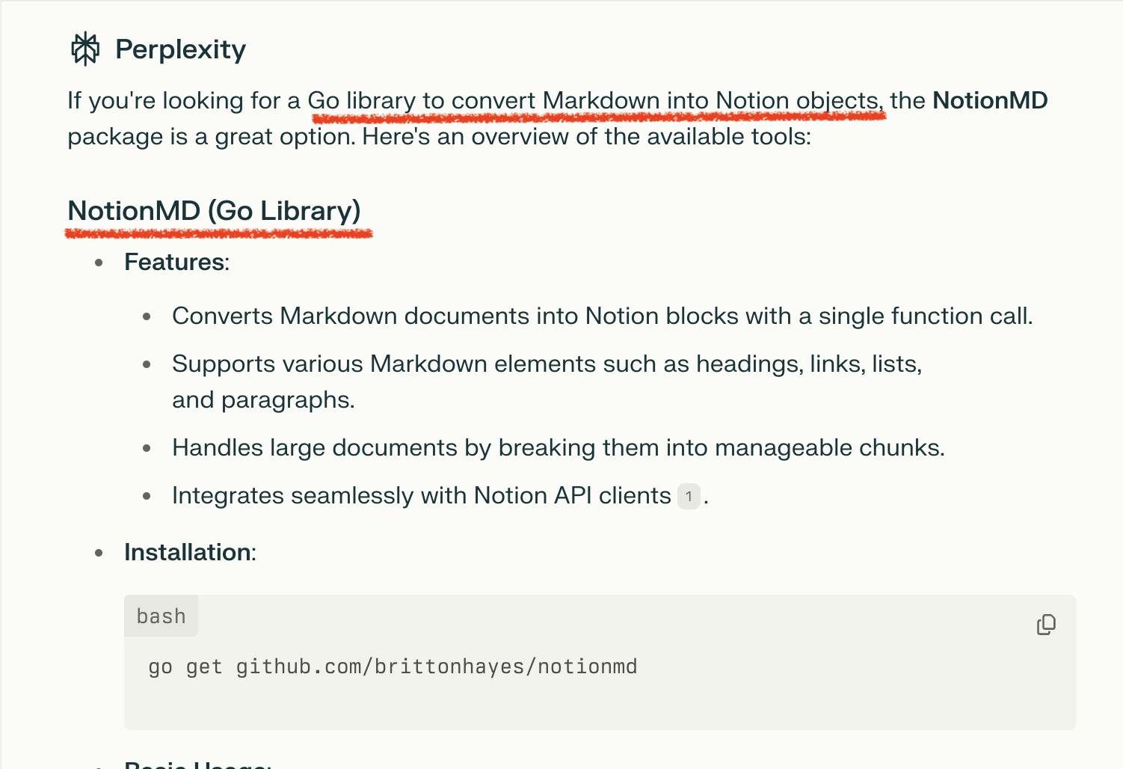
Task: Click the Features bullet label
Action: [x=176, y=263]
